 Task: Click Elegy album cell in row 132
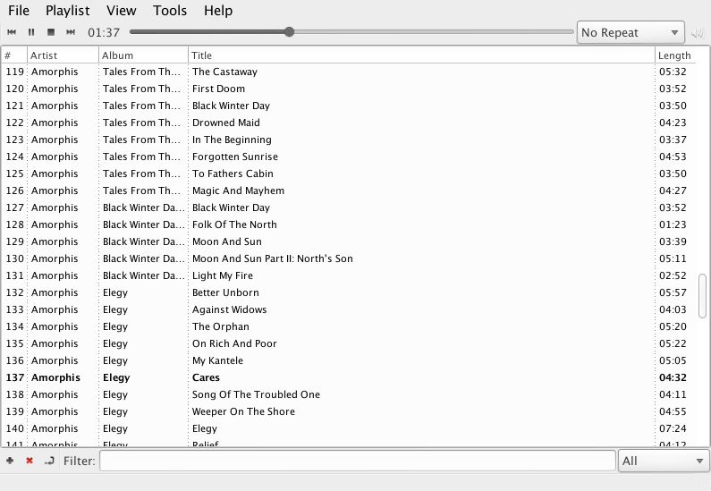click(115, 292)
